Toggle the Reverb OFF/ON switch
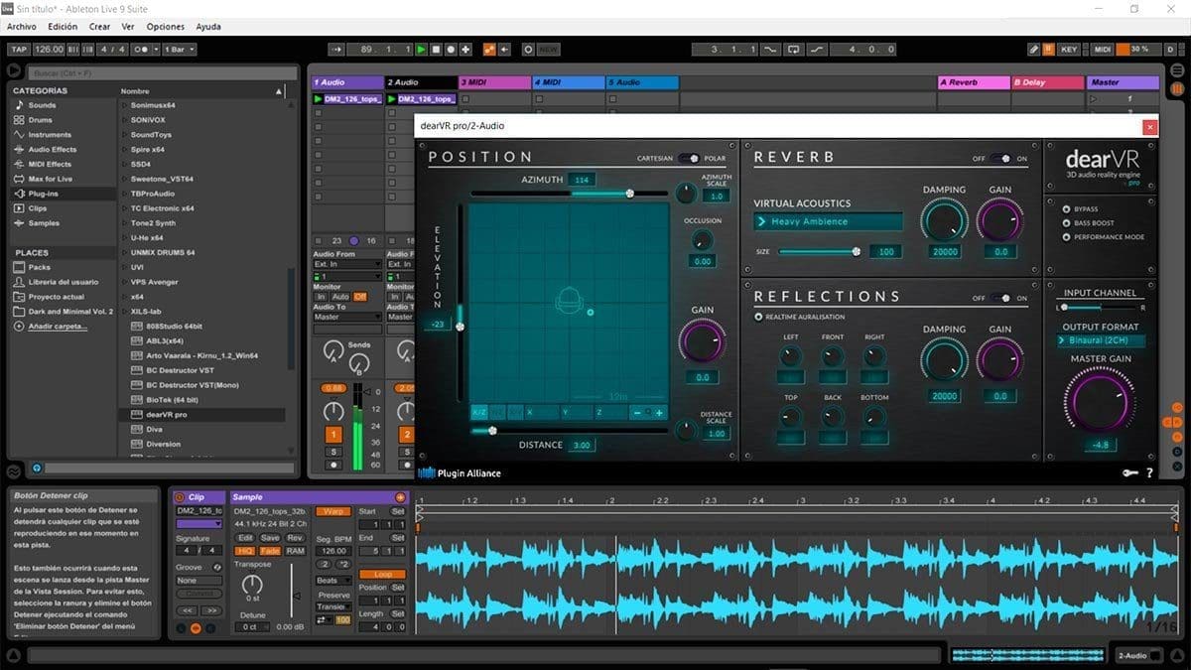This screenshot has width=1191, height=670. coord(1000,158)
